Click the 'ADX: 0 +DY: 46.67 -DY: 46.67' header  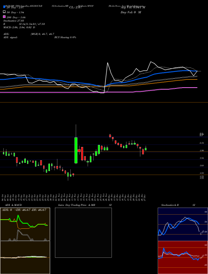(x=24, y=210)
